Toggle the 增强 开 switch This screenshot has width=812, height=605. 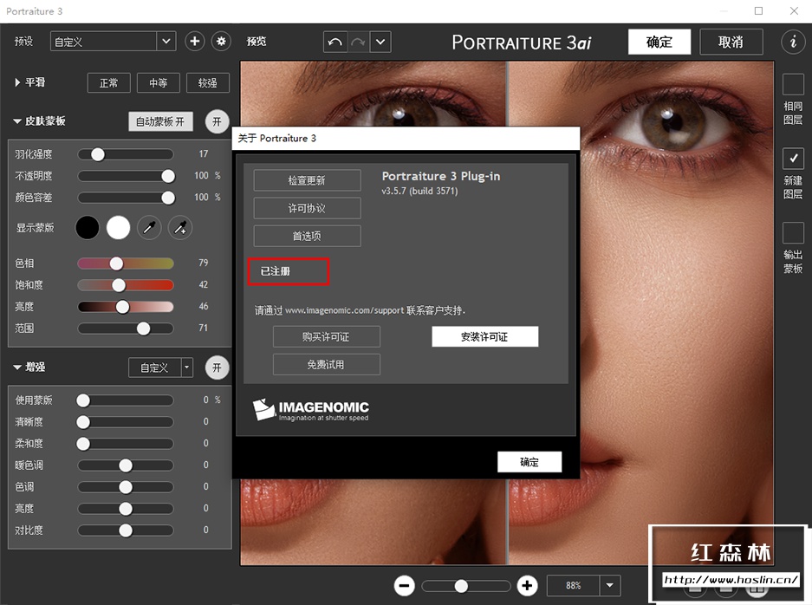click(217, 368)
